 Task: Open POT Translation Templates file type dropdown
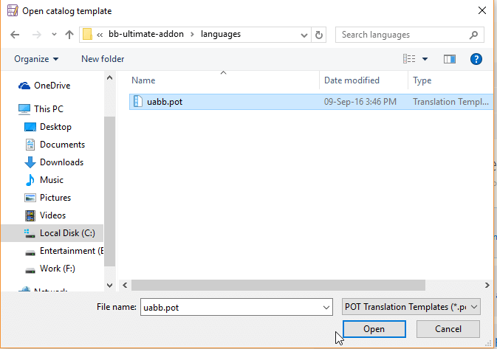412,306
